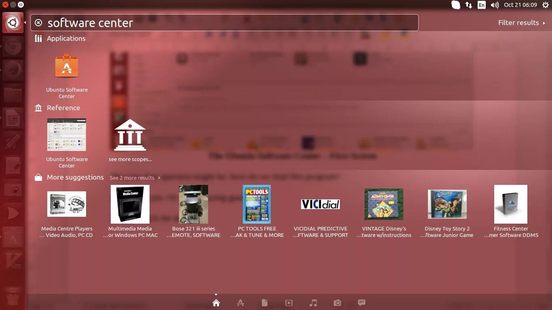Image resolution: width=552 pixels, height=310 pixels.
Task: Open the Software Center icon in launcher
Action: [x=13, y=237]
